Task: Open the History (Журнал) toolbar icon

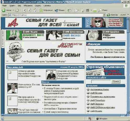Action: [x=69, y=10]
